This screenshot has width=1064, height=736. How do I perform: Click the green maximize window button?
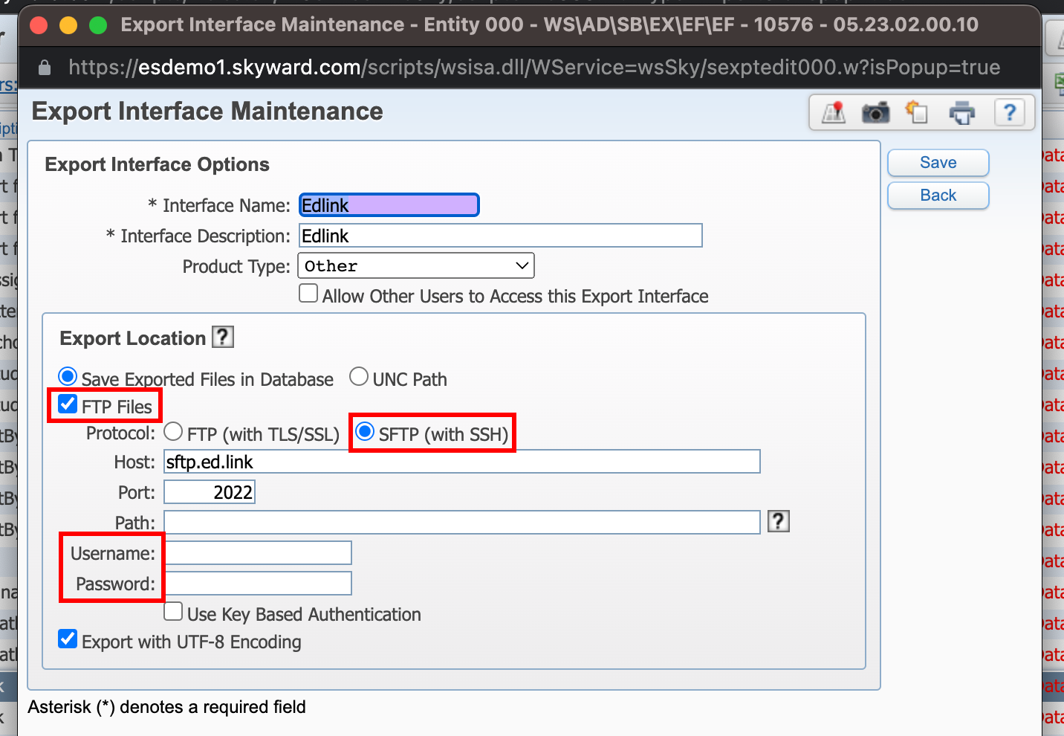point(98,25)
